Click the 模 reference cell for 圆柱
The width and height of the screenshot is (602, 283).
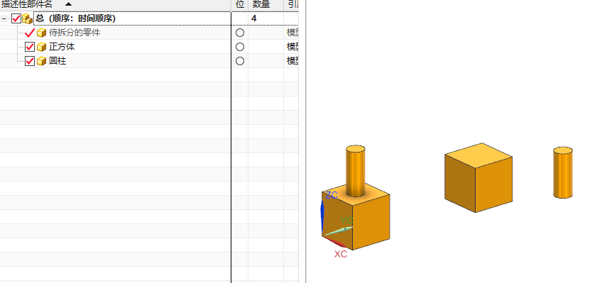(292, 61)
